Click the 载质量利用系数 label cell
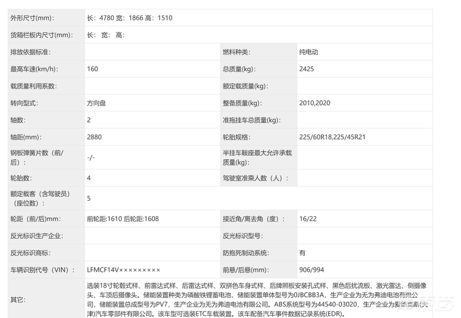 (31, 86)
